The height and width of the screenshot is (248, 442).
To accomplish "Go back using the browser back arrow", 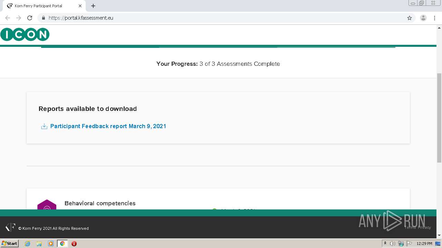I will coord(8,18).
